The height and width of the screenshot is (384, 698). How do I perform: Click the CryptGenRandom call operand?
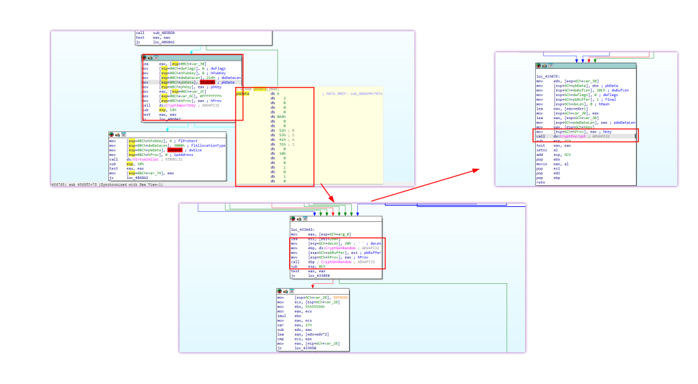(336, 262)
